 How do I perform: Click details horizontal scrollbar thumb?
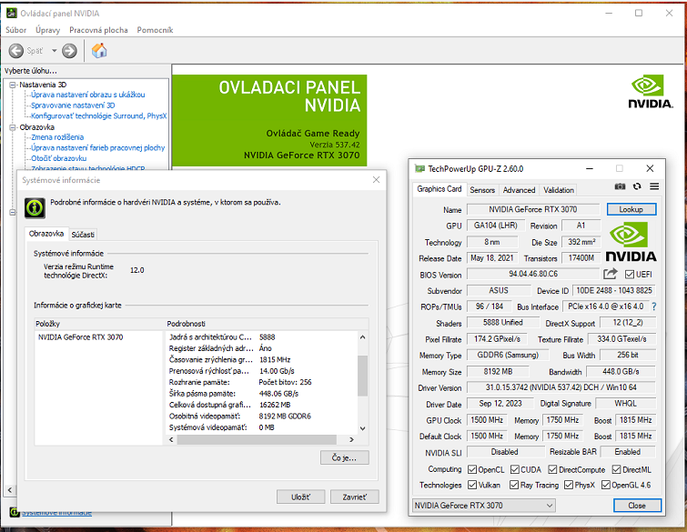tap(257, 439)
